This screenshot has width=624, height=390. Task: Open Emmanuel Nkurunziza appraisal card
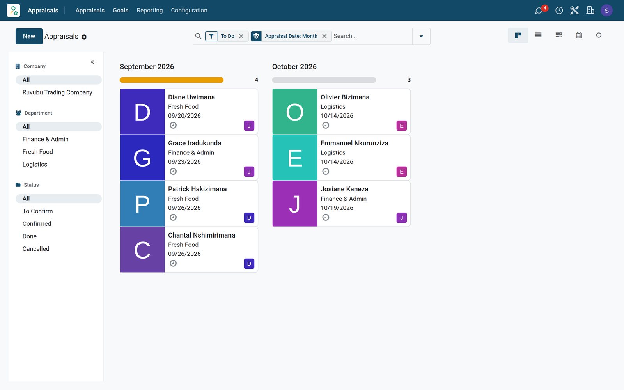click(x=341, y=158)
